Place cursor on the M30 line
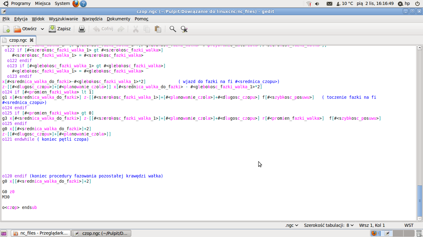The width and height of the screenshot is (423, 237). [6, 197]
